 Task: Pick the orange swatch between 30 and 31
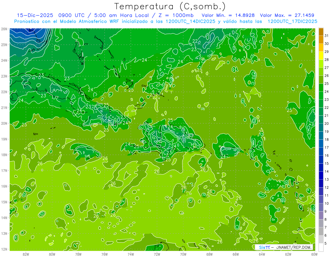[321, 40]
